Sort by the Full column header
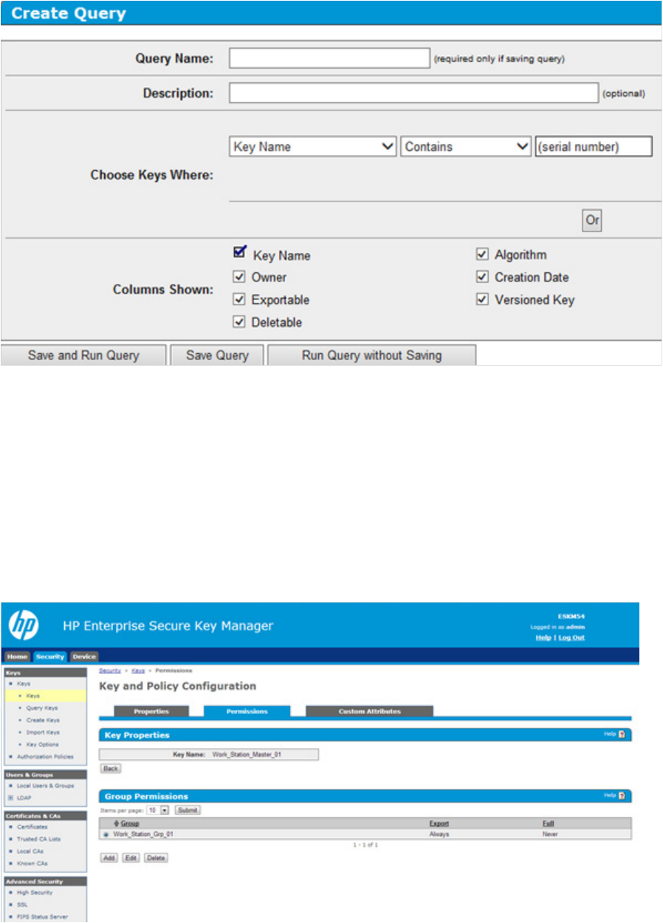 548,823
